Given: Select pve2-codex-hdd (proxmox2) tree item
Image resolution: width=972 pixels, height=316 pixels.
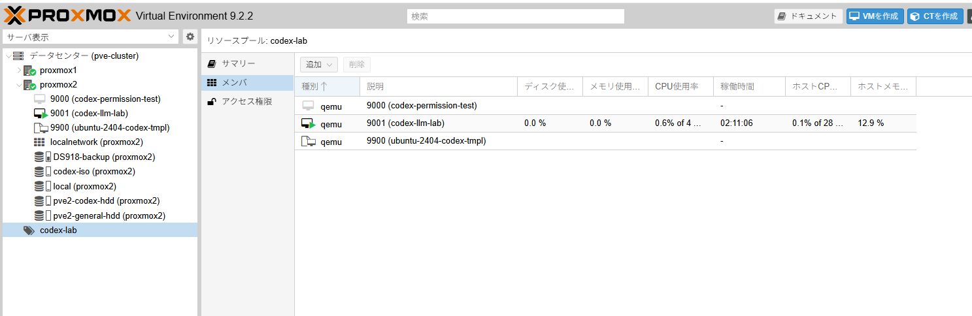Looking at the screenshot, I should 107,201.
